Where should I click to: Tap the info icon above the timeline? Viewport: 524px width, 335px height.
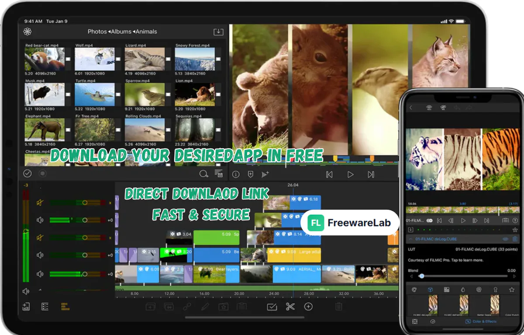point(236,174)
